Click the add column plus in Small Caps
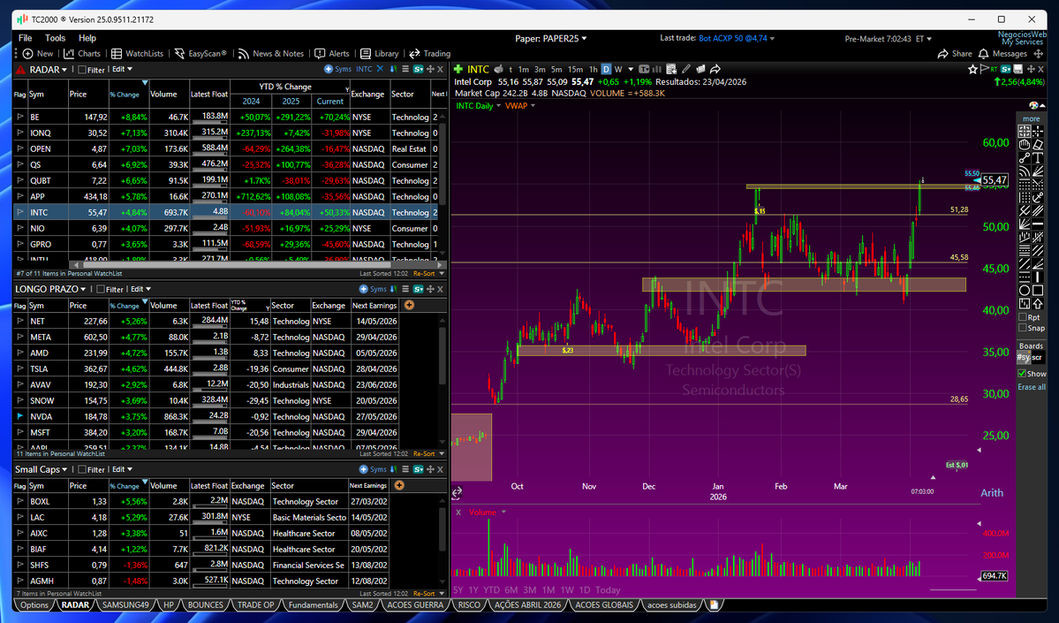The image size is (1059, 623). 399,485
